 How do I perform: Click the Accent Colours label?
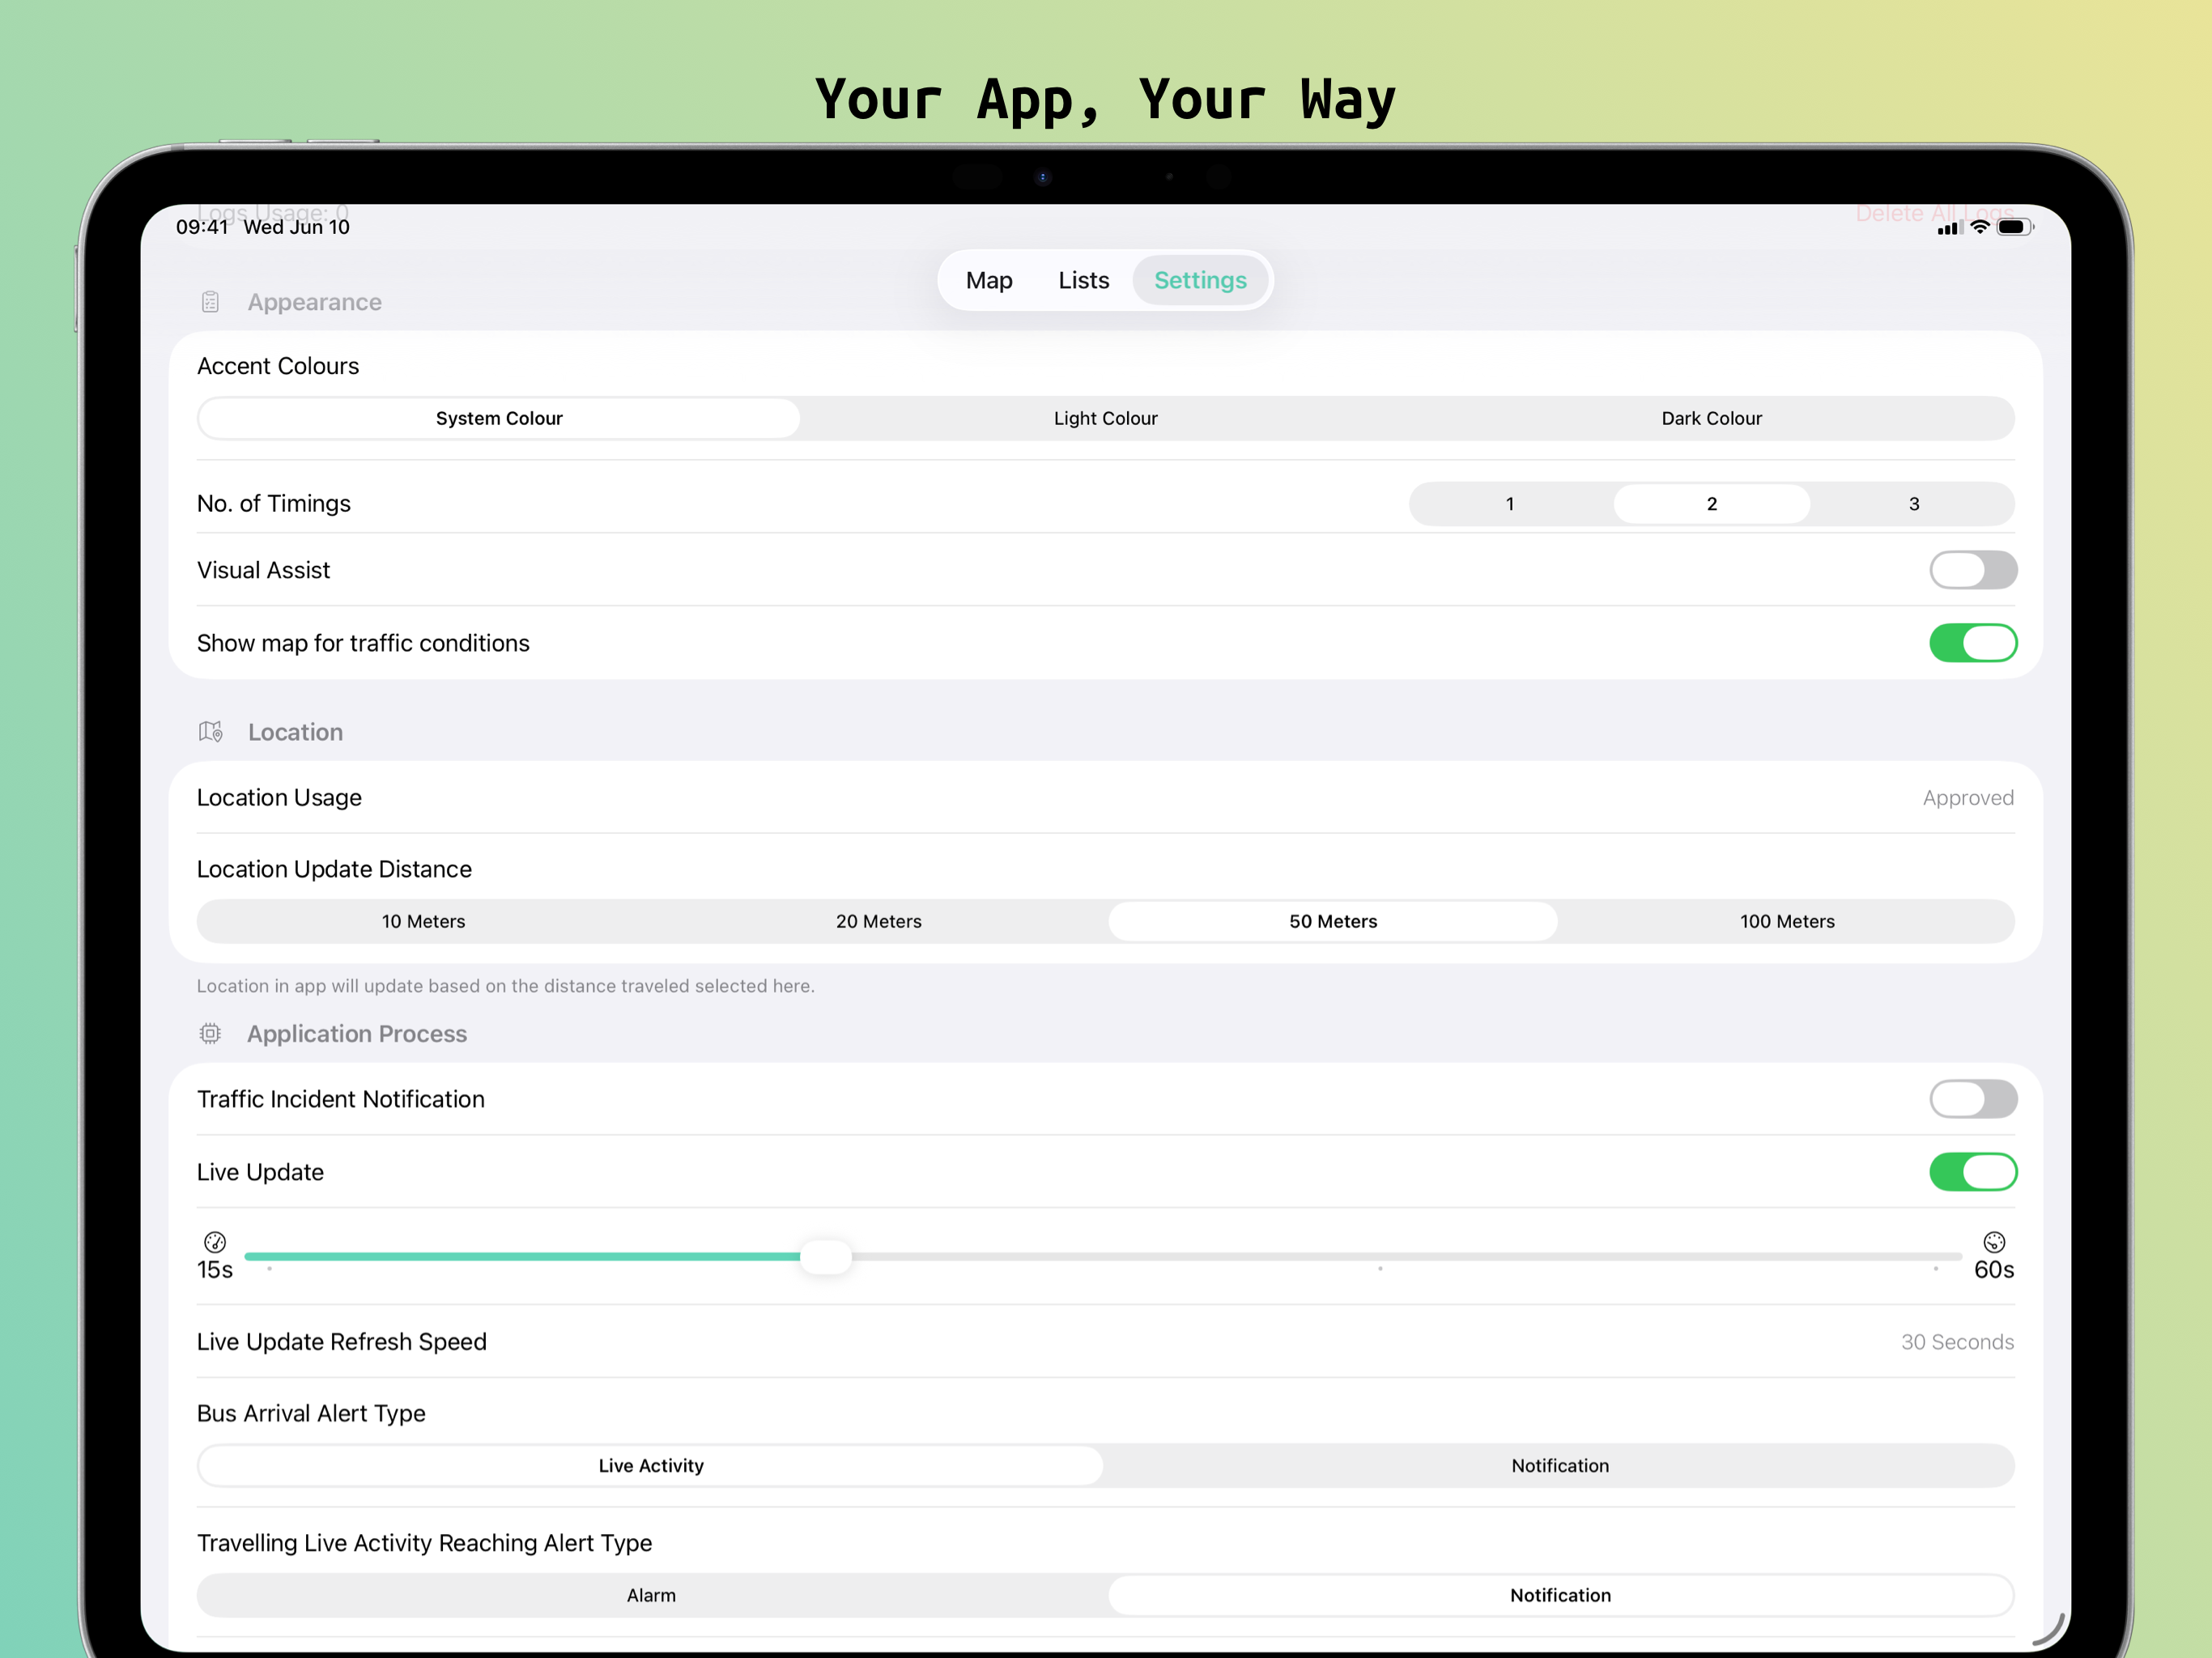(278, 366)
